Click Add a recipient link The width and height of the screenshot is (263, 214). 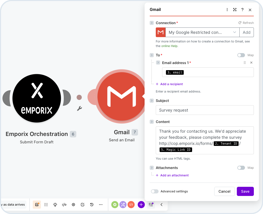tap(169, 84)
